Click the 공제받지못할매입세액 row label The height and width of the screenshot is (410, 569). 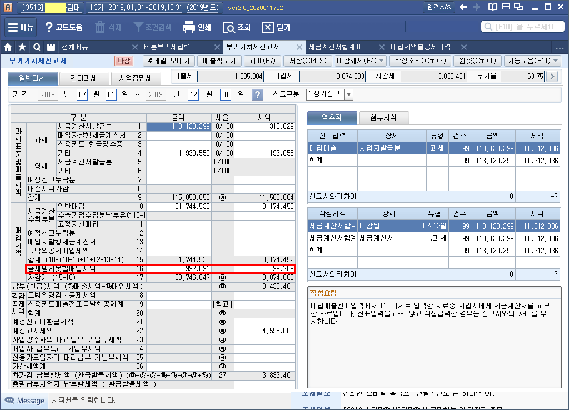point(62,269)
